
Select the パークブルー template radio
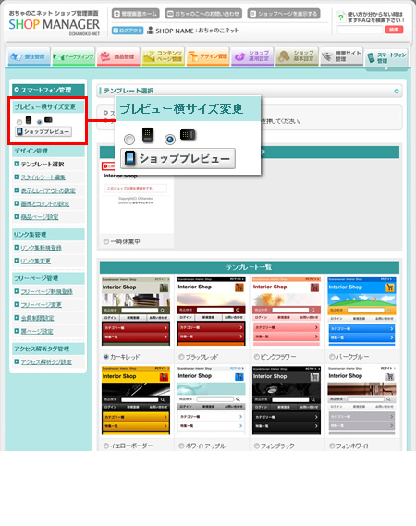tap(332, 357)
